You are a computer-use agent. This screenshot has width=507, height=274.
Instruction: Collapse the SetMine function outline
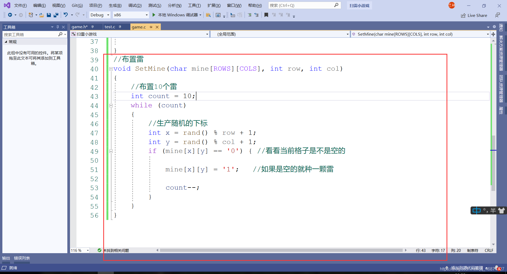(111, 69)
